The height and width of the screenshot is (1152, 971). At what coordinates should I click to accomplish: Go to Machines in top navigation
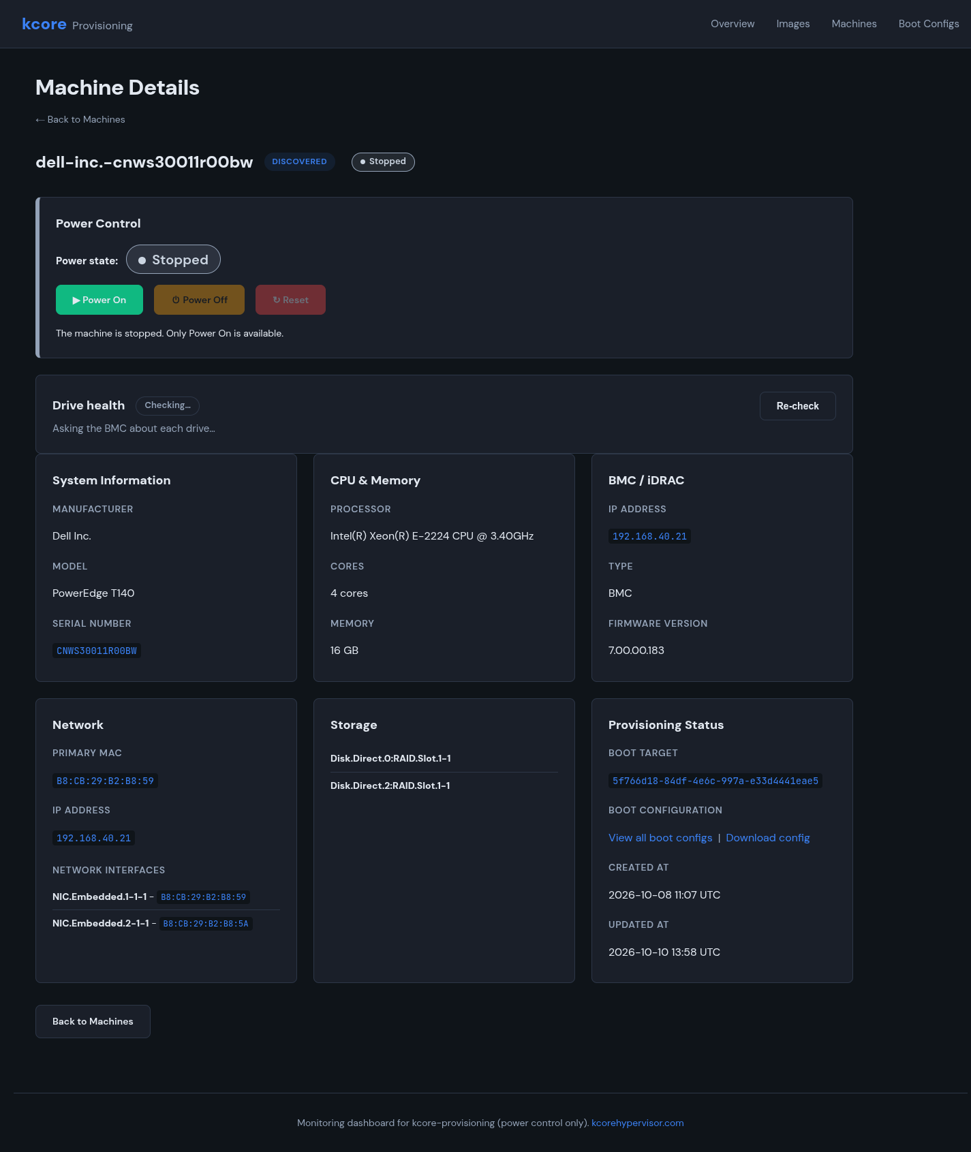tap(854, 24)
